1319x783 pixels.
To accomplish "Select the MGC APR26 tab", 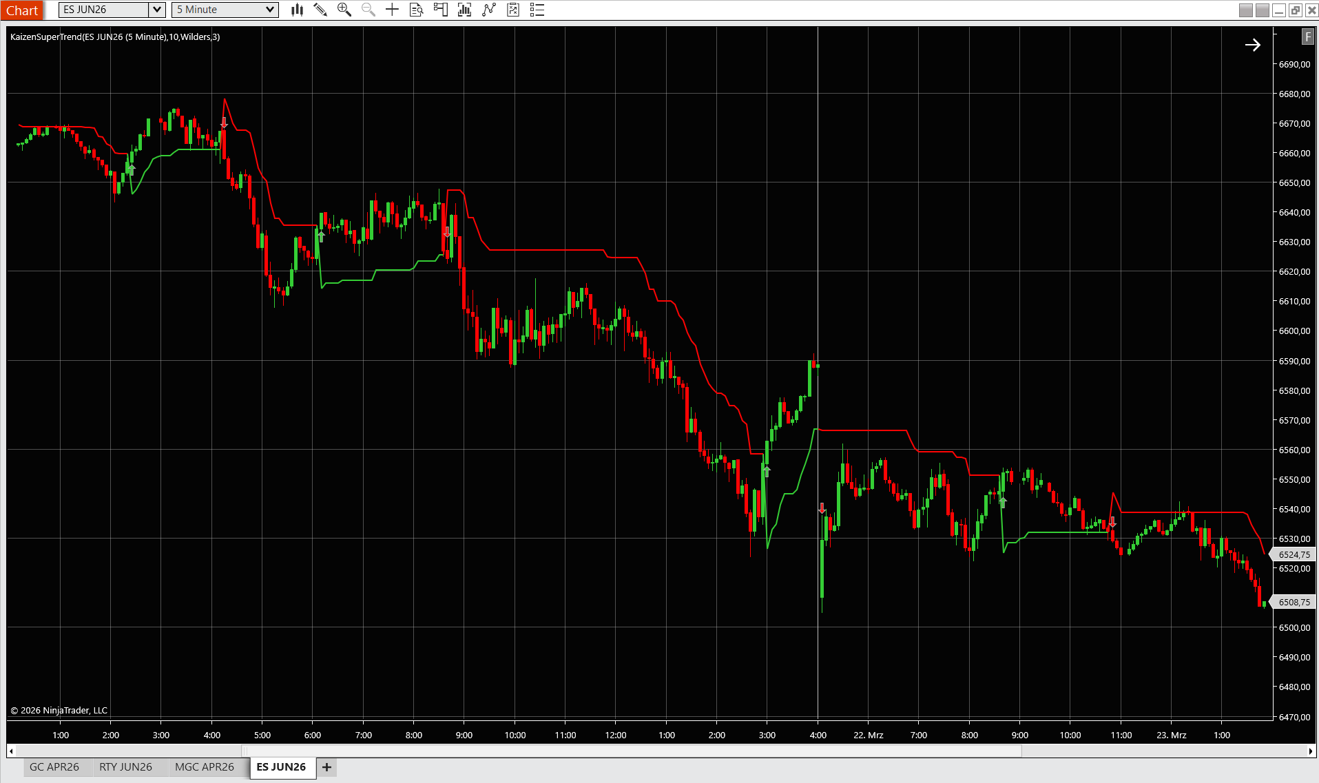I will click(206, 766).
